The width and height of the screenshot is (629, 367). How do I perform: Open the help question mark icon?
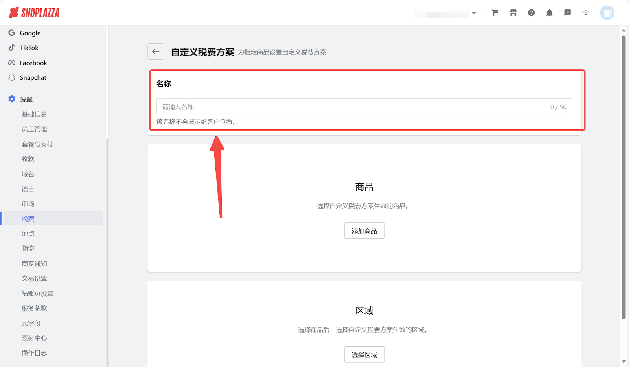click(x=532, y=13)
